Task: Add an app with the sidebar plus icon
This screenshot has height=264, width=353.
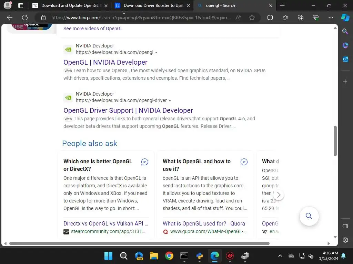Action: 345,81
